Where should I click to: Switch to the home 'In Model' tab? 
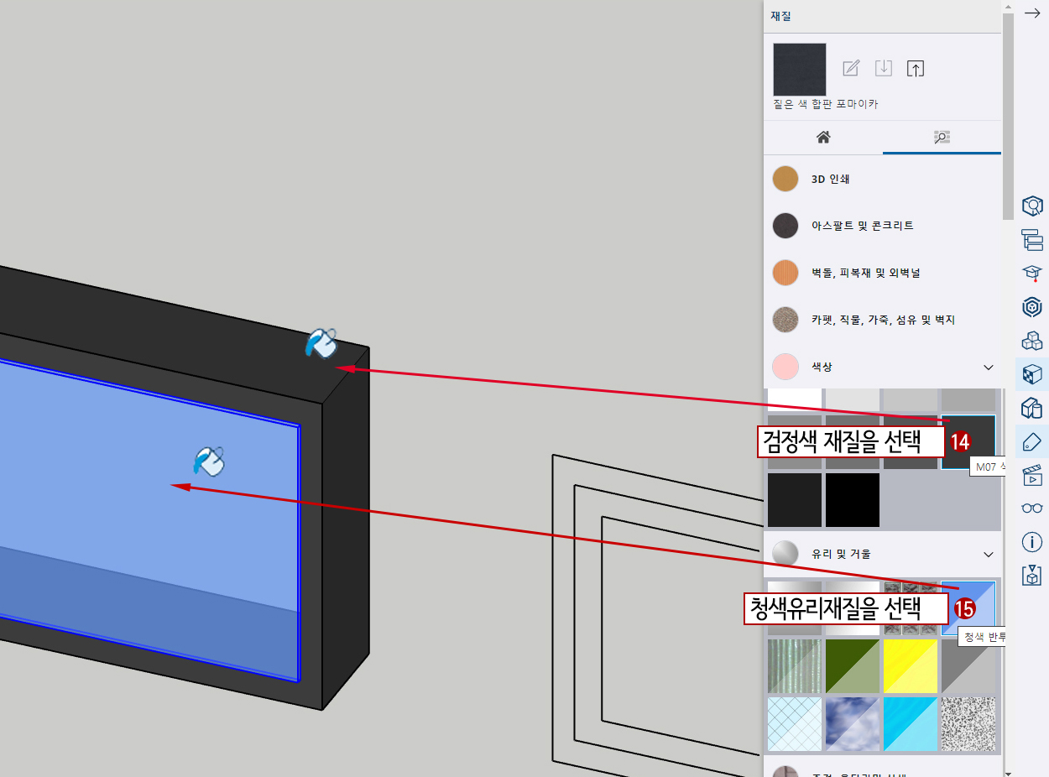pos(823,138)
